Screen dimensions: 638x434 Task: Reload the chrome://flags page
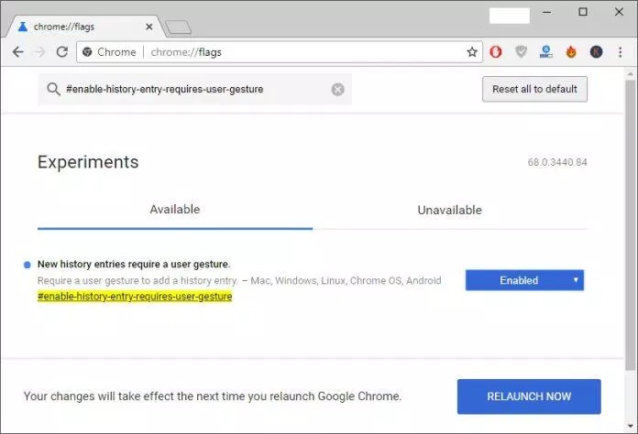(61, 52)
